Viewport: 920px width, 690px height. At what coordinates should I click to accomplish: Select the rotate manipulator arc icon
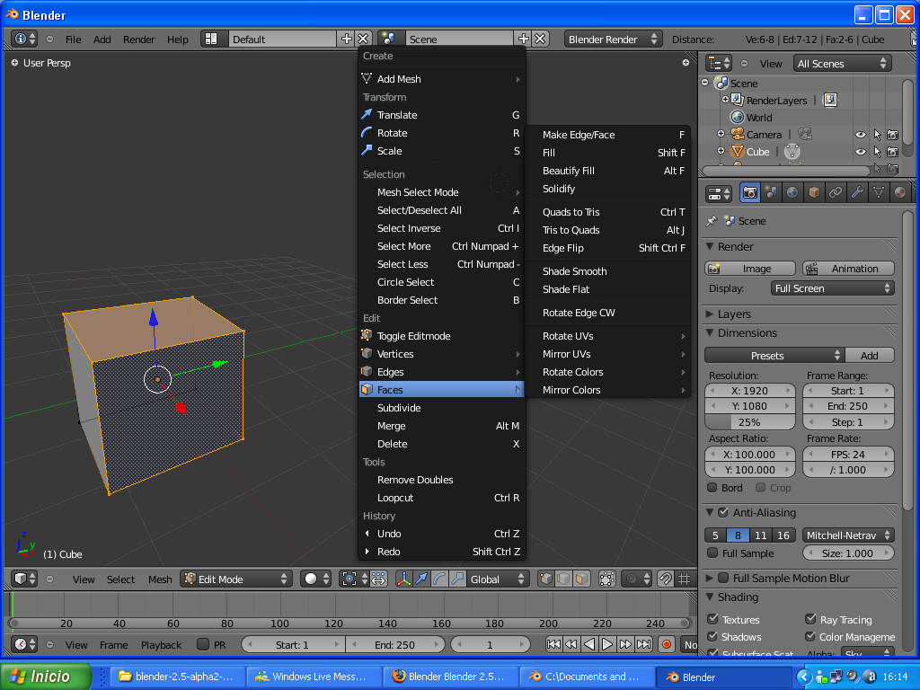coord(439,579)
